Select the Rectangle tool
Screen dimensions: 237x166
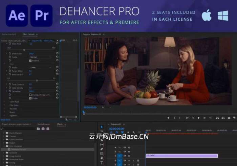pos(102,153)
